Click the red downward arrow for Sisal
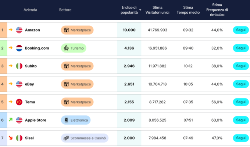Image resolution: width=250 pixels, height=147 pixels. [11, 137]
